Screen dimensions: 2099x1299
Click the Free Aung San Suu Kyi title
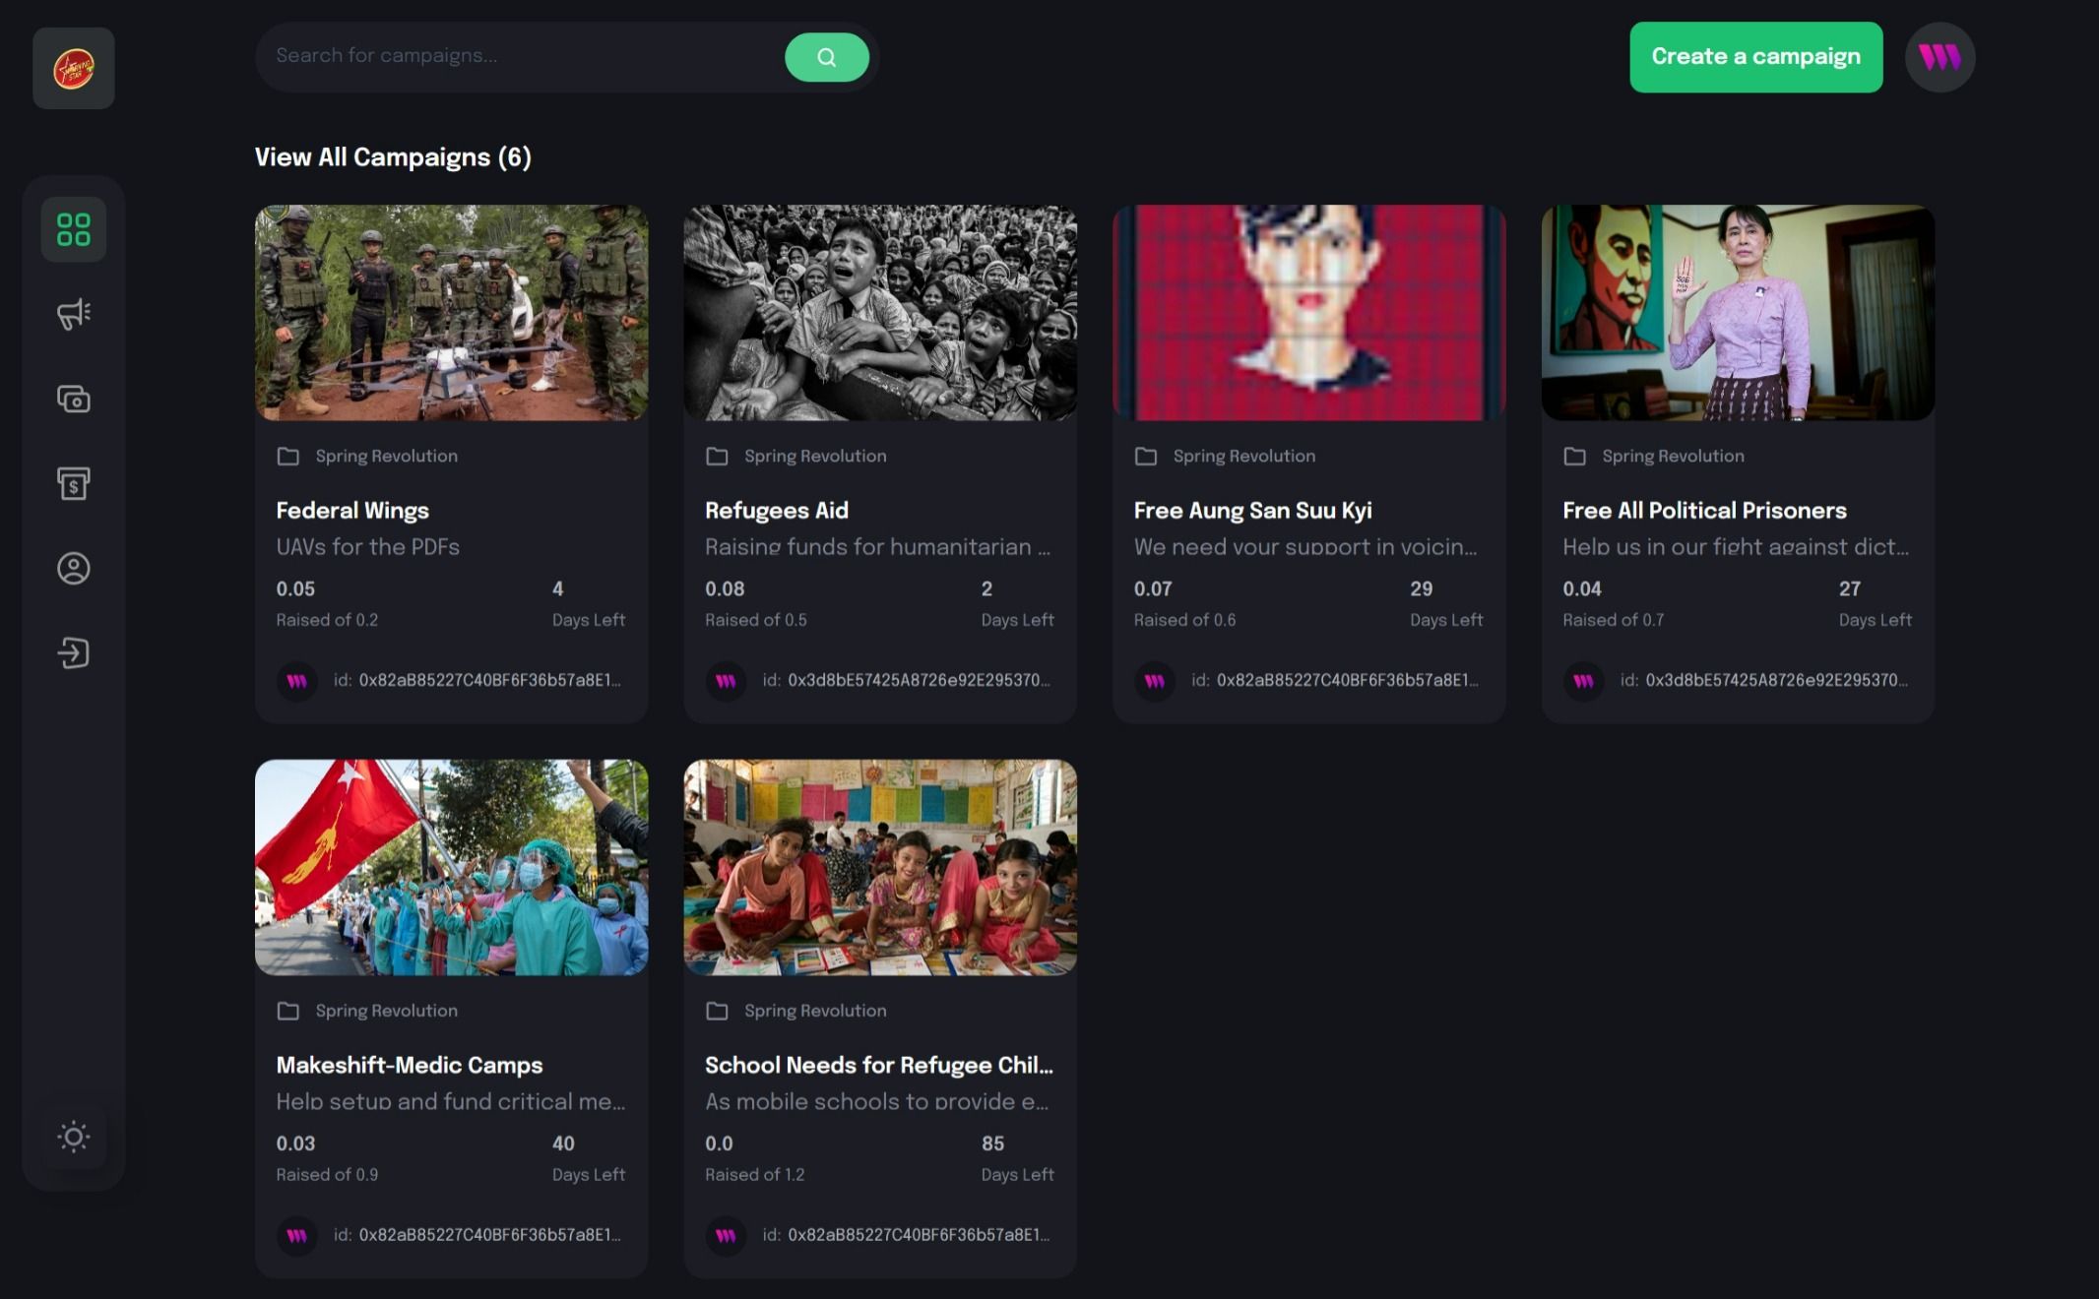[1252, 510]
